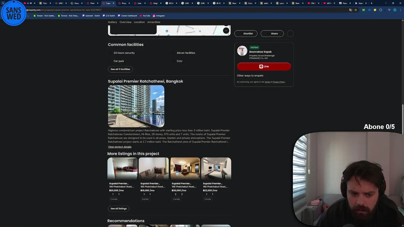Click Condo tag on ฿25,000 listing
404x227 pixels.
pos(114,199)
